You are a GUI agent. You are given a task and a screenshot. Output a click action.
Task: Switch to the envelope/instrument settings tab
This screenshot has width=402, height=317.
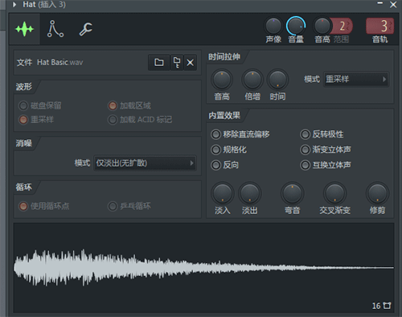(x=55, y=29)
